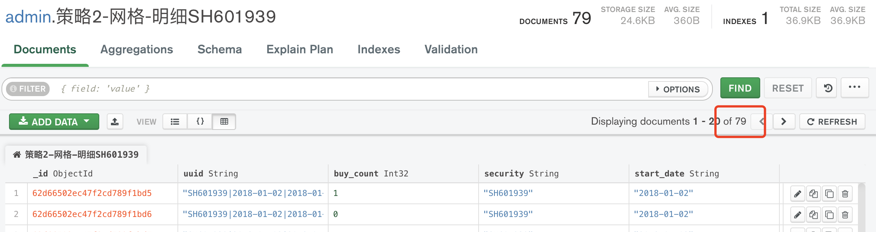This screenshot has width=876, height=232.
Task: Go to next page of documents
Action: [784, 122]
